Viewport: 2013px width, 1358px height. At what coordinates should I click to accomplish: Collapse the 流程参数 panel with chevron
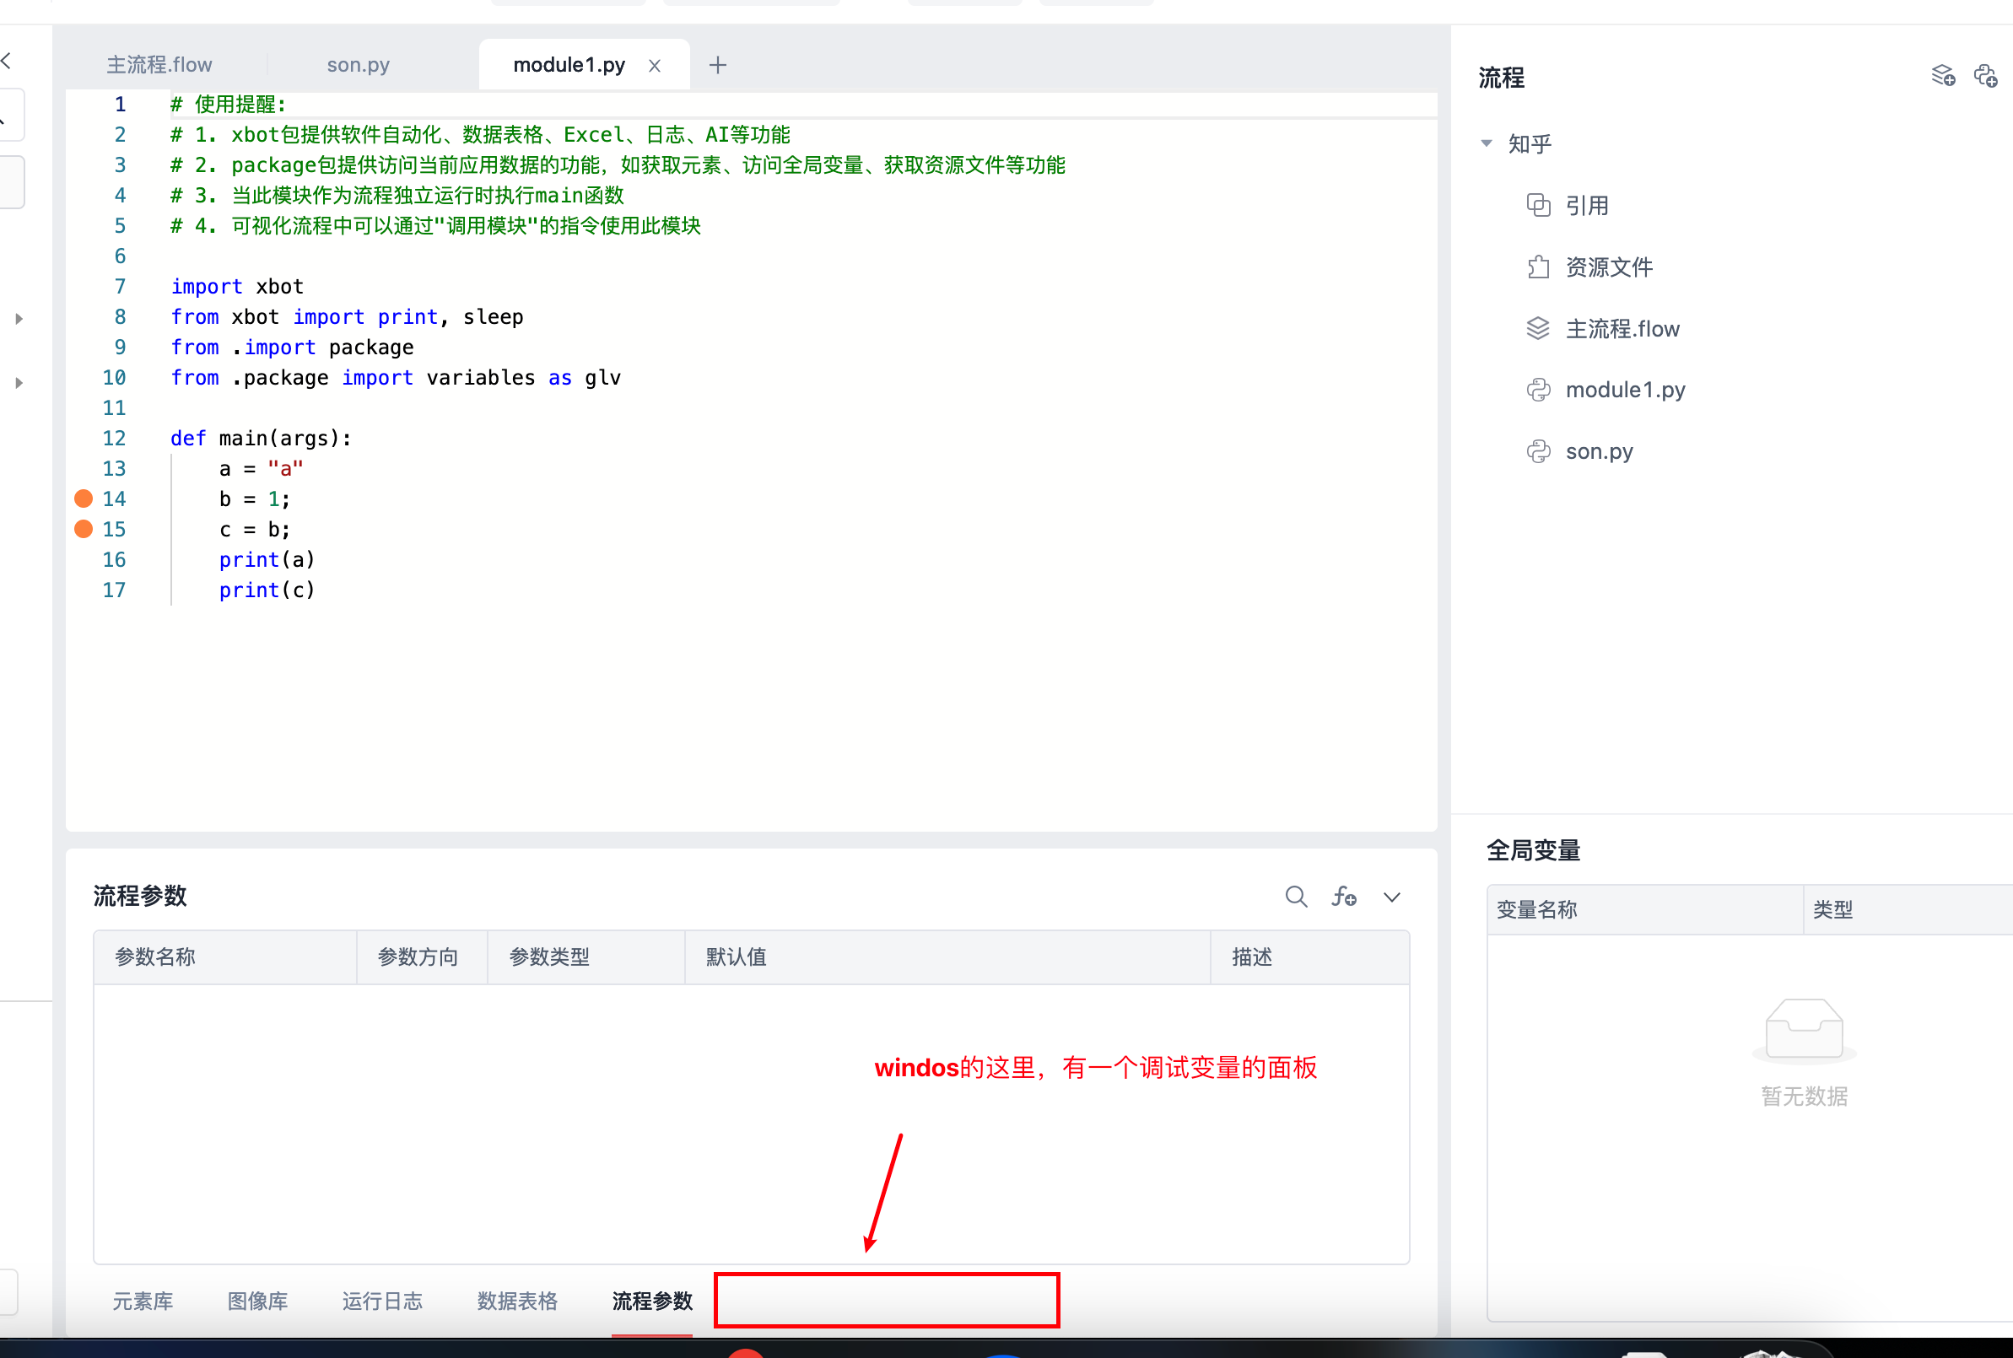(1391, 897)
